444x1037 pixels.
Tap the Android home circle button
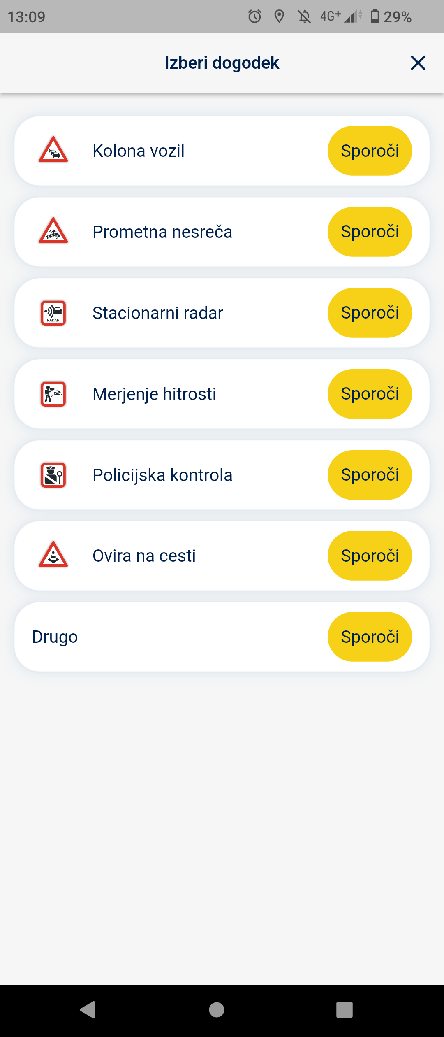click(217, 1009)
